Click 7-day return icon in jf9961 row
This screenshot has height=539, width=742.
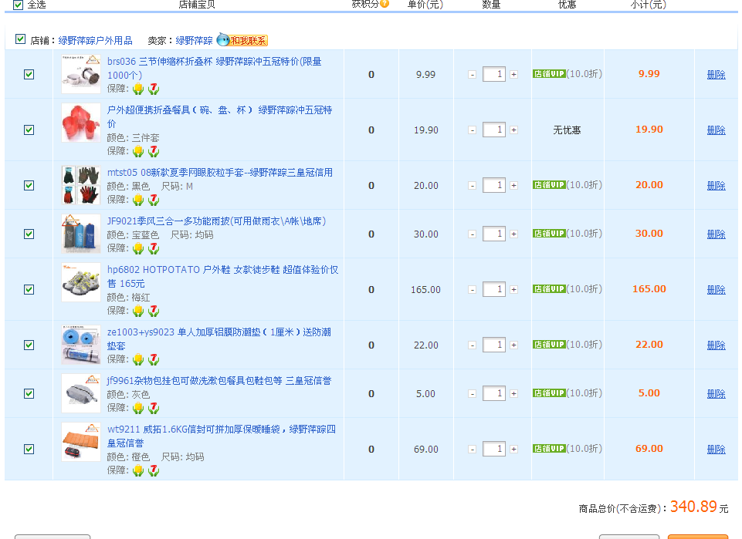pos(154,408)
